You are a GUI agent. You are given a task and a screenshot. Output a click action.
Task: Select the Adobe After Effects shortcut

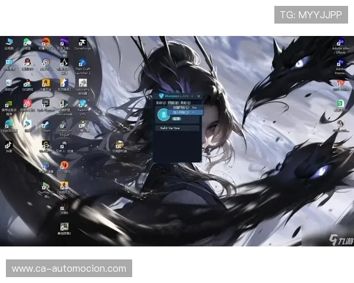(340, 46)
